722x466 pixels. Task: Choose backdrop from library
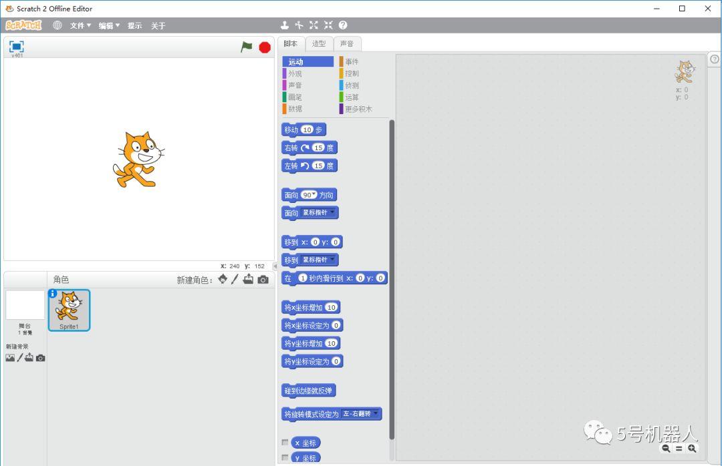(x=10, y=358)
